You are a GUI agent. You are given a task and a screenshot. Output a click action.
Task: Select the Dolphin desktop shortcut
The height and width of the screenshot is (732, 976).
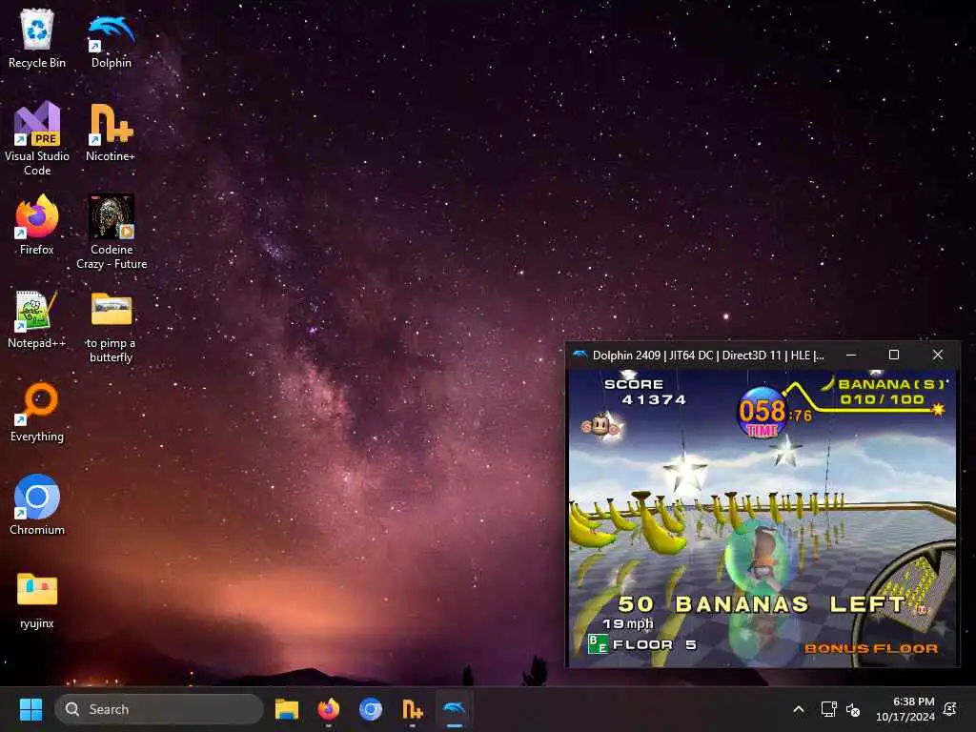point(112,38)
